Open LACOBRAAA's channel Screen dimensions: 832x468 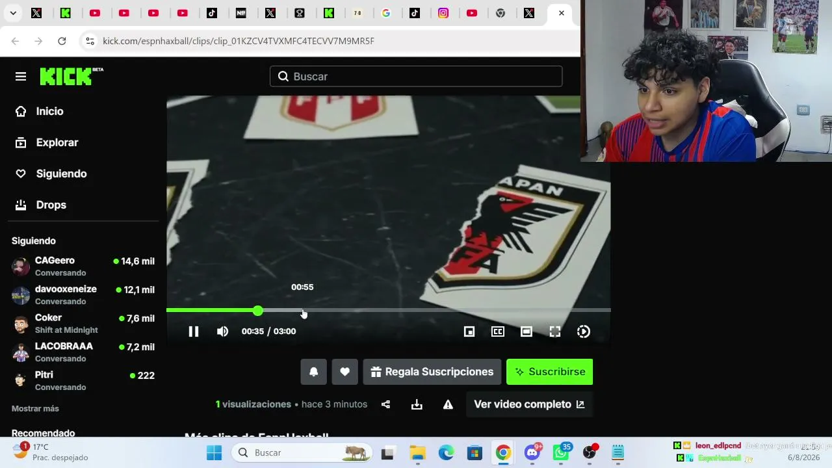[x=83, y=352]
